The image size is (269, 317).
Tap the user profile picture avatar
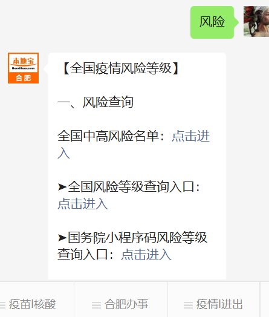(256, 21)
